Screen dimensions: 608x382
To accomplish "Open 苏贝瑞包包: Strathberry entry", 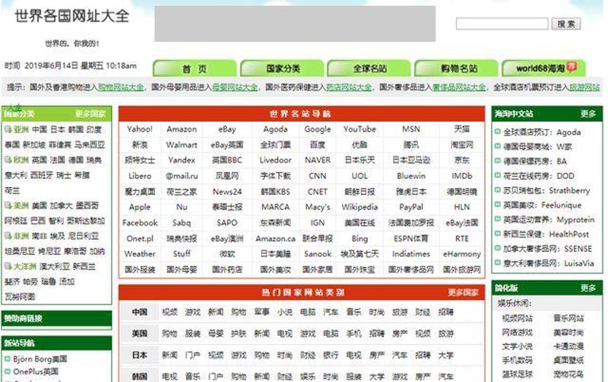I will pos(546,190).
